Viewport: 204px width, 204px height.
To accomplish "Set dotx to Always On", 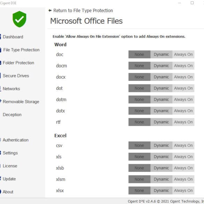I will [183, 111].
